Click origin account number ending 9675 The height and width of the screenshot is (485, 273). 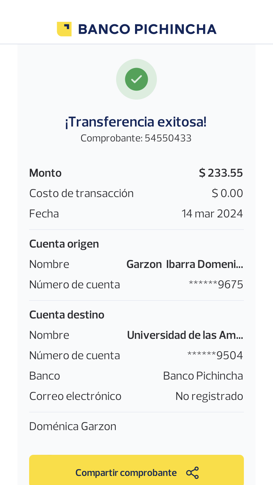tap(215, 284)
